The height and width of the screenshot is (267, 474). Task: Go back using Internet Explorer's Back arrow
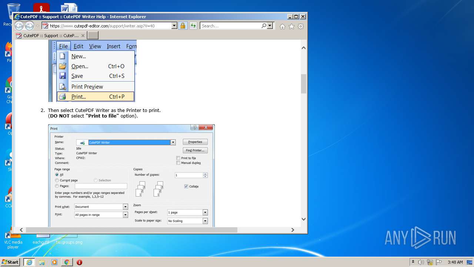pos(19,26)
